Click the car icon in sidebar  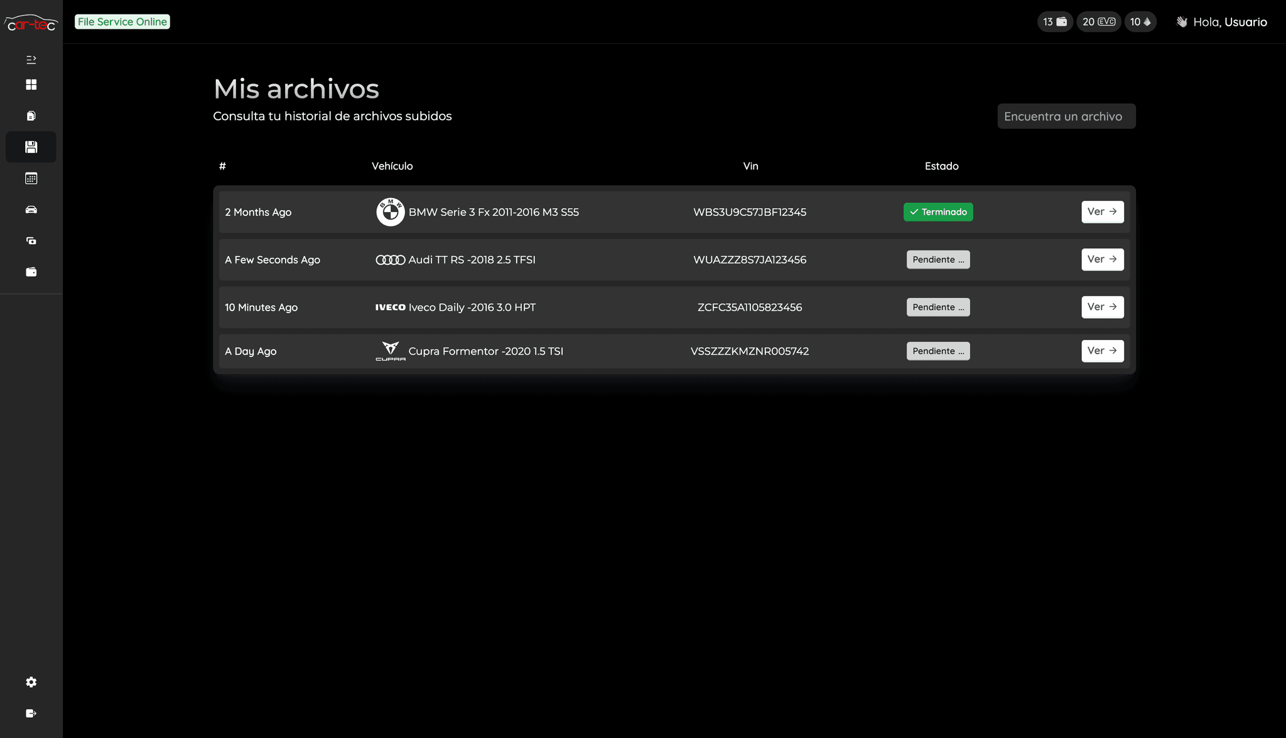(31, 210)
